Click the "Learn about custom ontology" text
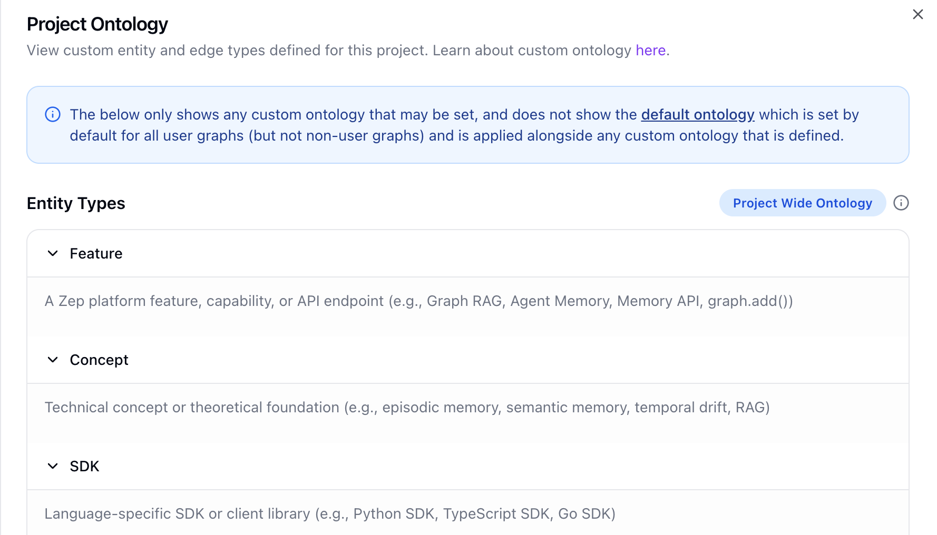The height and width of the screenshot is (535, 937). (531, 51)
